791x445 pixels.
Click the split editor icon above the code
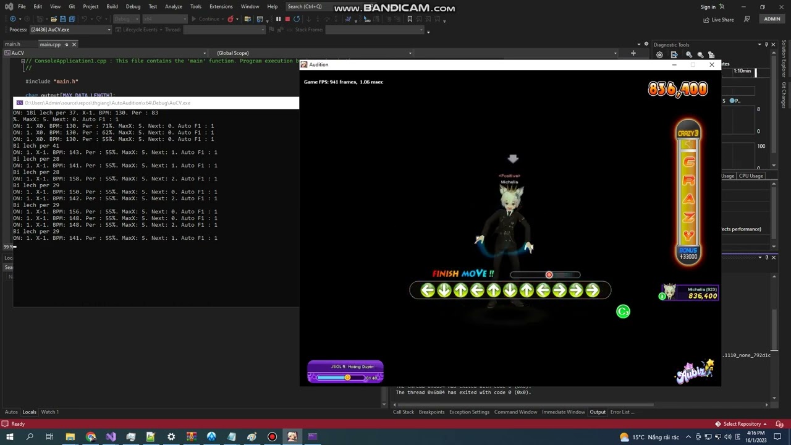click(633, 53)
